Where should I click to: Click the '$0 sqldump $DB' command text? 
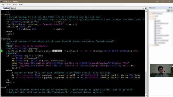(26, 29)
